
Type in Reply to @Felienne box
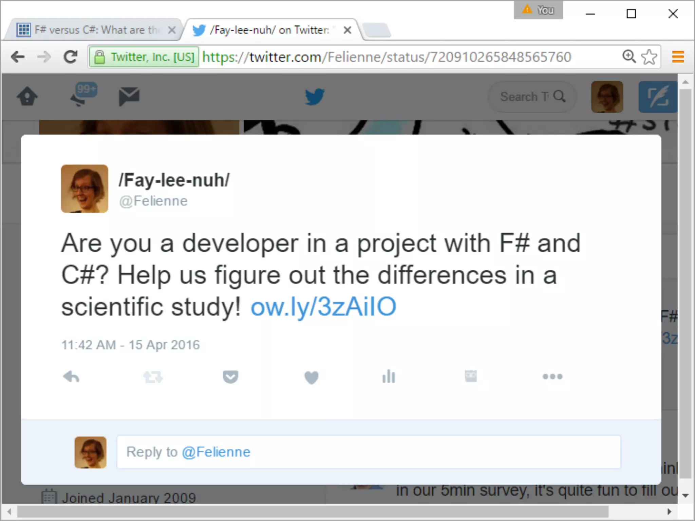click(368, 452)
